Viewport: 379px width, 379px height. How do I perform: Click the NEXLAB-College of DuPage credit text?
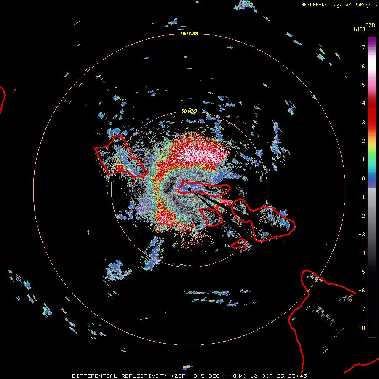[336, 5]
